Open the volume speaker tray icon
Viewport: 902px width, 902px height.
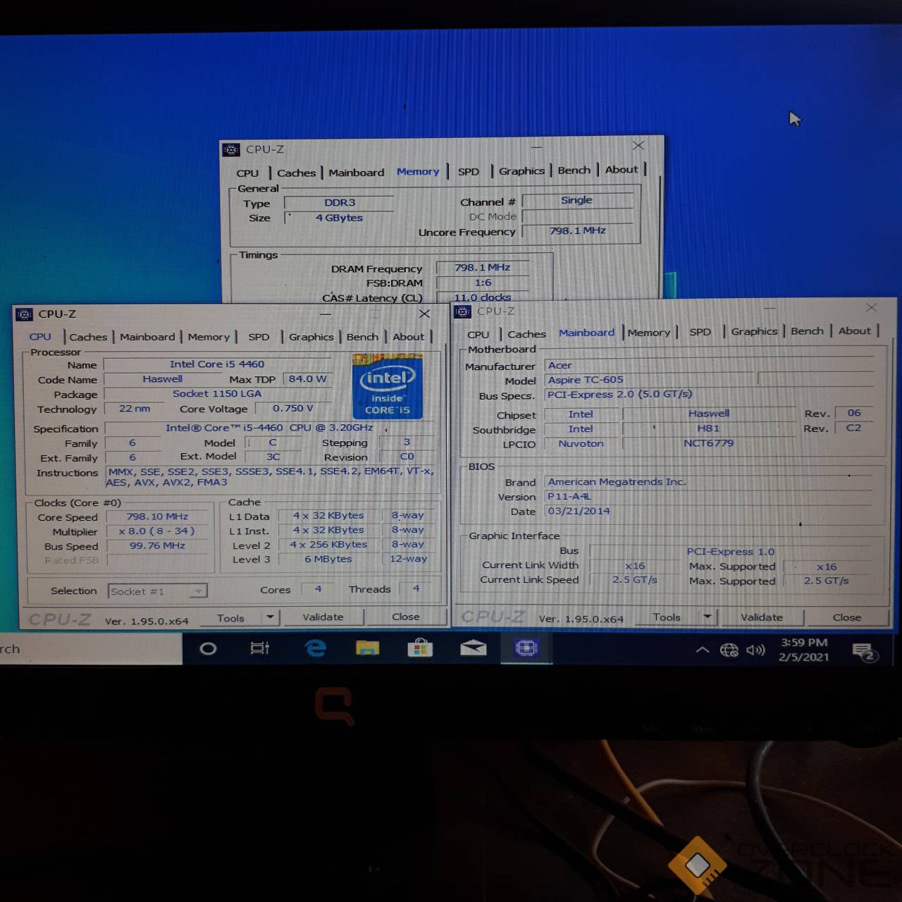755,650
